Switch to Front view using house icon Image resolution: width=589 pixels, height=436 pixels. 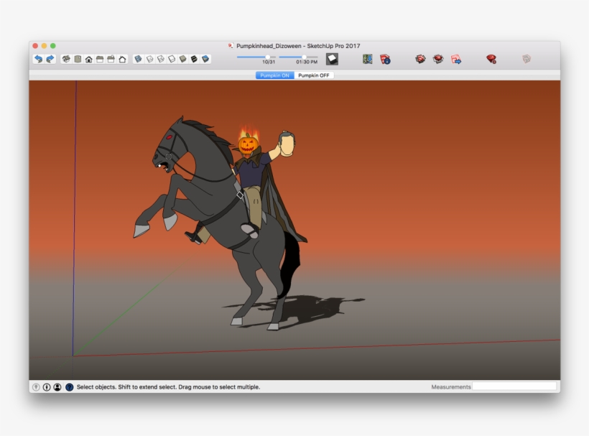click(x=88, y=59)
